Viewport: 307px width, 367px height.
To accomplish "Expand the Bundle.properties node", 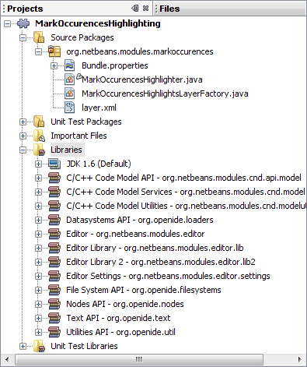I will click(54, 66).
